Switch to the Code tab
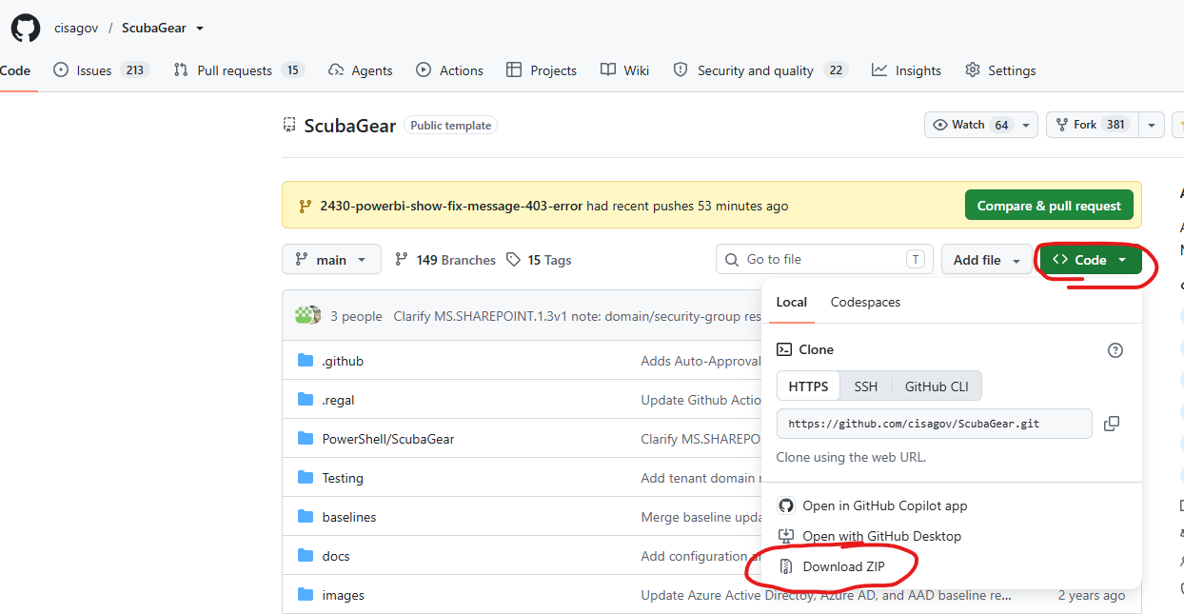Viewport: 1184px width, 614px height. coord(15,70)
